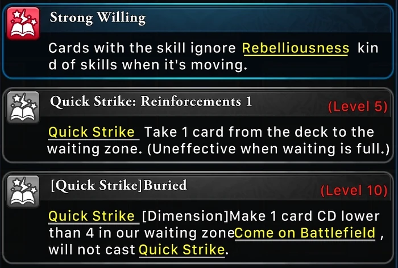Viewport: 398px width, 268px height.
Task: Click Quick Strike link in Reinforcements description
Action: [92, 132]
